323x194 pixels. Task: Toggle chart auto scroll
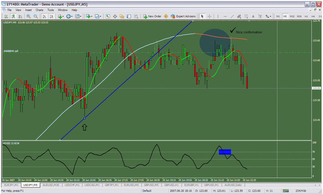pyautogui.click(x=44, y=16)
